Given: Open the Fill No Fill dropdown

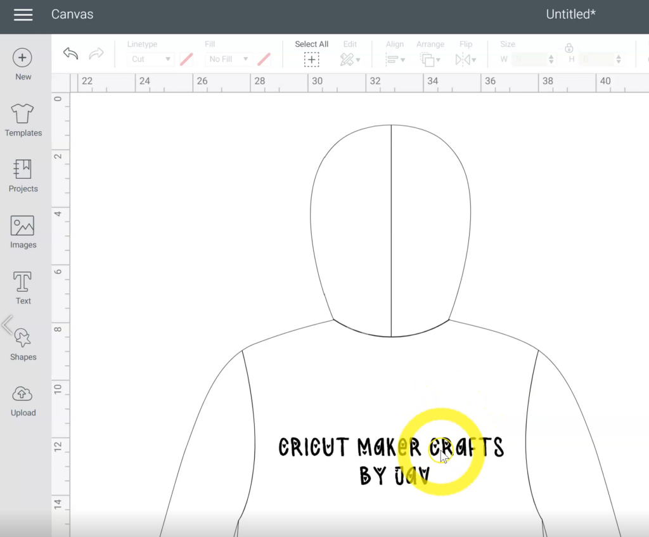Looking at the screenshot, I should (228, 59).
